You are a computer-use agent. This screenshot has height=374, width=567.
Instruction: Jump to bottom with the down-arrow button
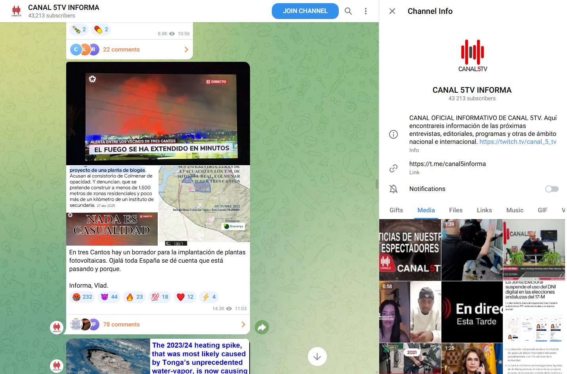pos(317,357)
